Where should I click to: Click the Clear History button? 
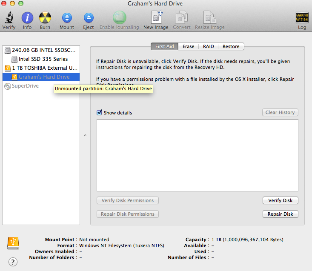tap(280, 112)
